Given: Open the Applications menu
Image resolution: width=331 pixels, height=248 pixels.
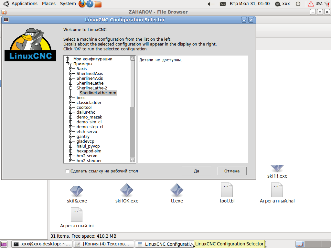Looking at the screenshot, I should (24, 4).
